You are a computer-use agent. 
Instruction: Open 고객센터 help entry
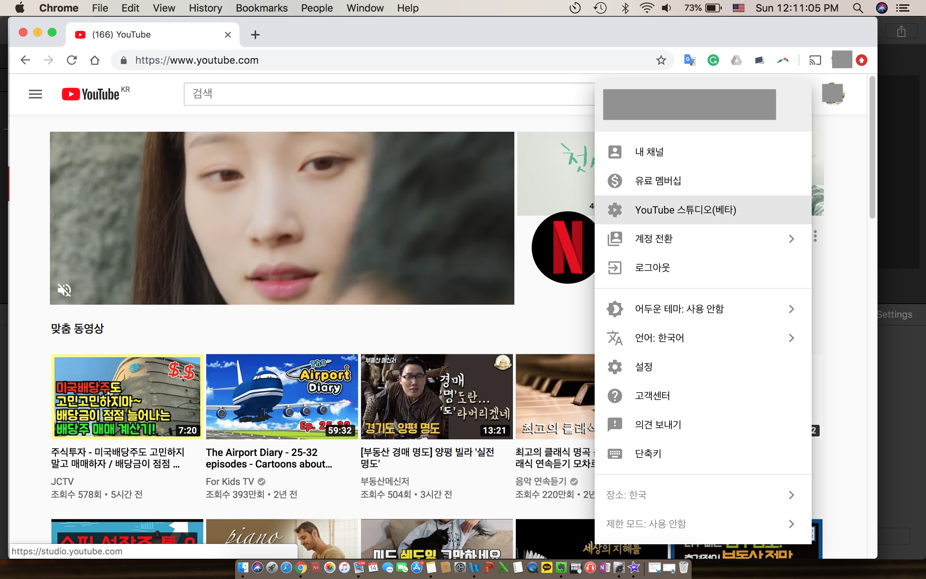(703, 396)
